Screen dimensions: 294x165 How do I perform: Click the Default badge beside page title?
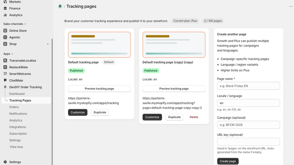point(109,62)
